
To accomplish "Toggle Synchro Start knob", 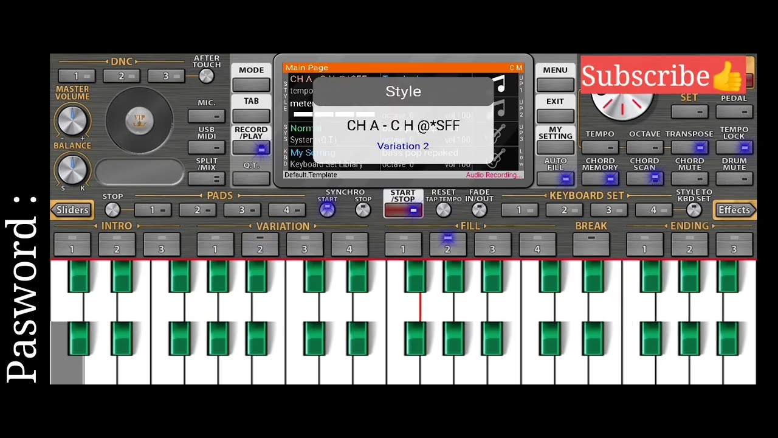I will 327,210.
